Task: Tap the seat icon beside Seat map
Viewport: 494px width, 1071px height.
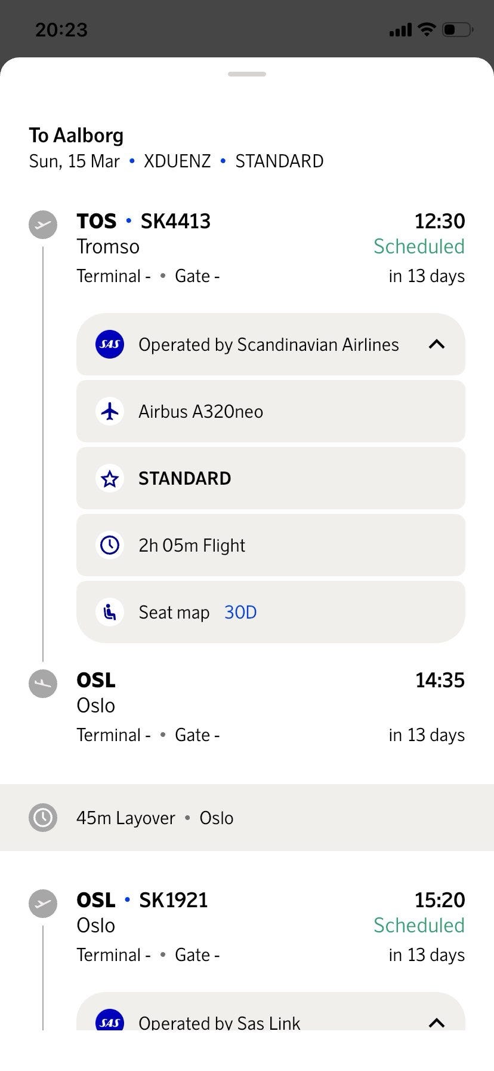Action: click(x=110, y=613)
